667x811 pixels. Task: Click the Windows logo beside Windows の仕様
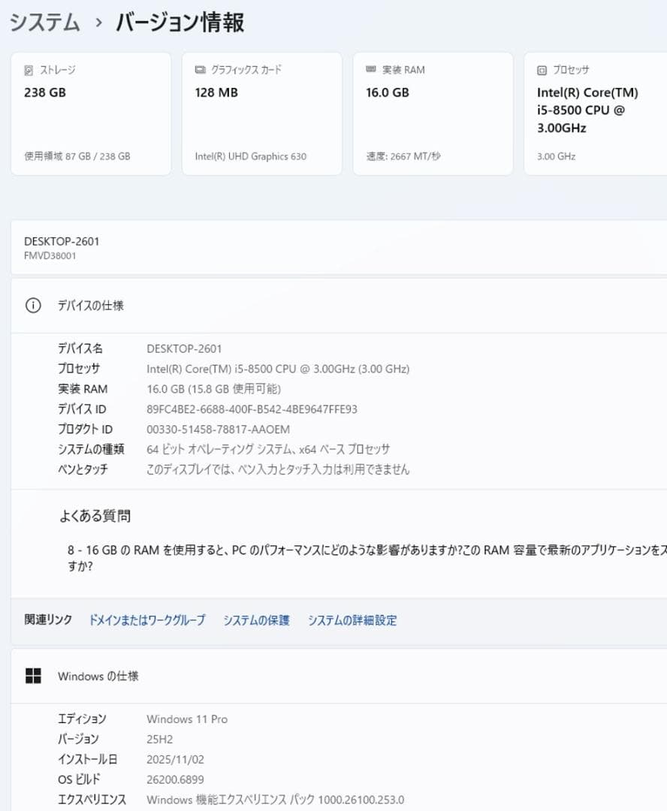(33, 676)
